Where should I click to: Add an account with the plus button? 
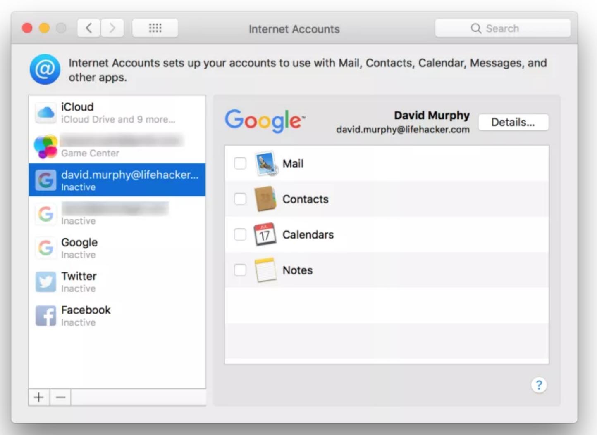[39, 397]
